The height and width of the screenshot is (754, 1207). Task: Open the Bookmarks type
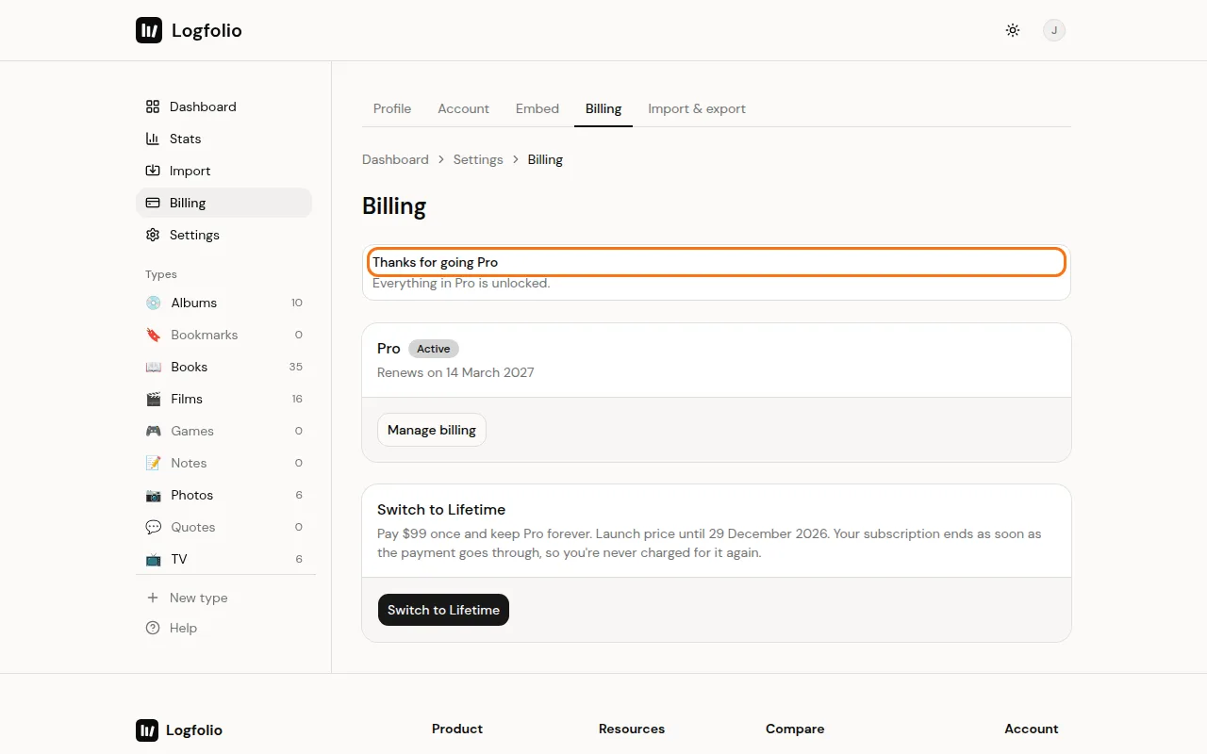coord(223,335)
